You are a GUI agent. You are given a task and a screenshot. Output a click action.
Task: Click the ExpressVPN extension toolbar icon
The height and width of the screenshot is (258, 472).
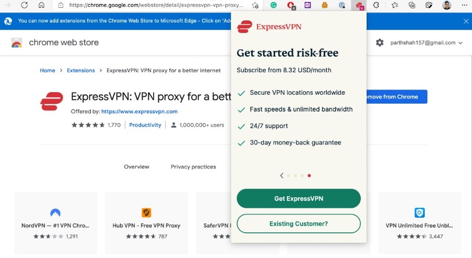[x=359, y=5]
